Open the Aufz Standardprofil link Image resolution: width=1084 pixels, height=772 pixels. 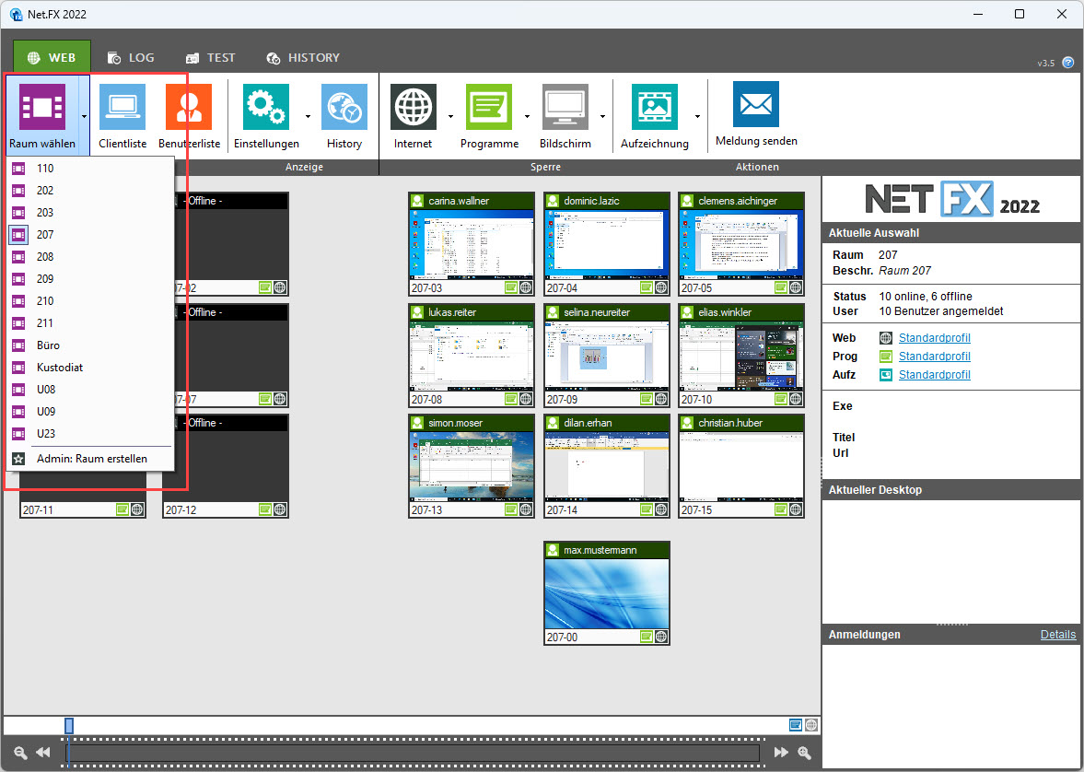coord(935,374)
